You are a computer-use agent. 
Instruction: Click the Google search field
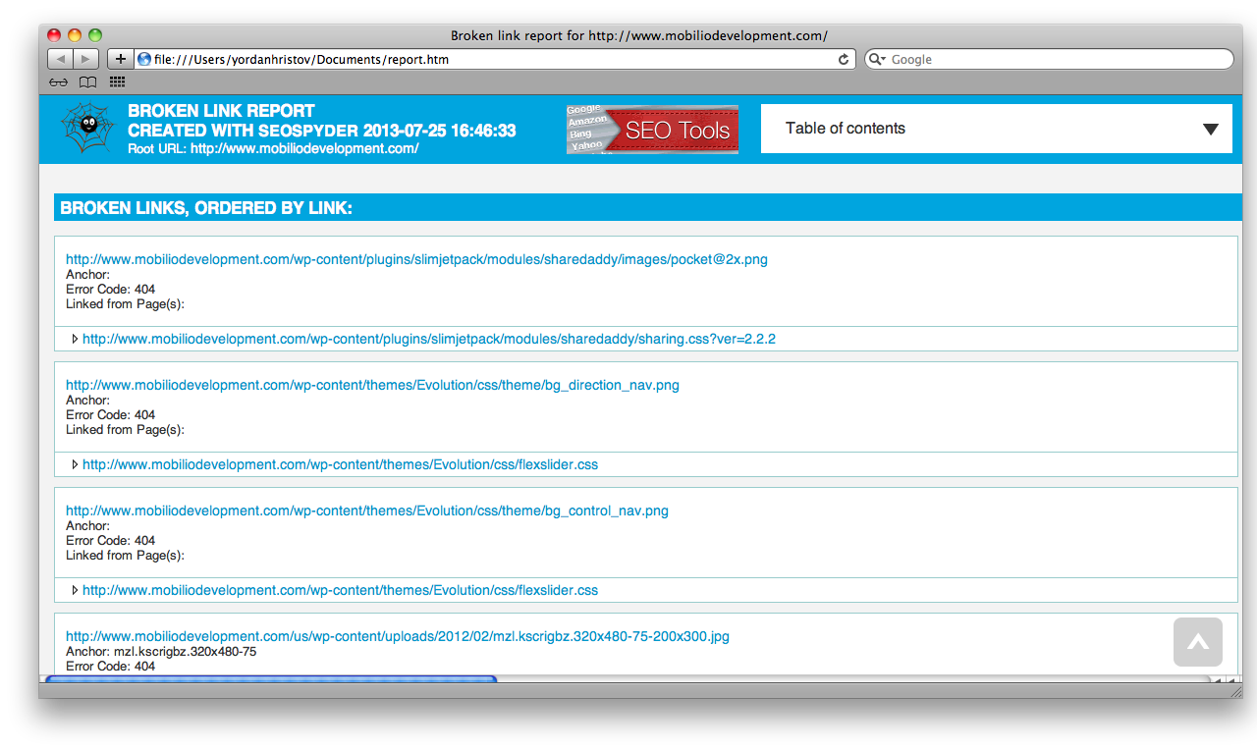pyautogui.click(x=1049, y=59)
